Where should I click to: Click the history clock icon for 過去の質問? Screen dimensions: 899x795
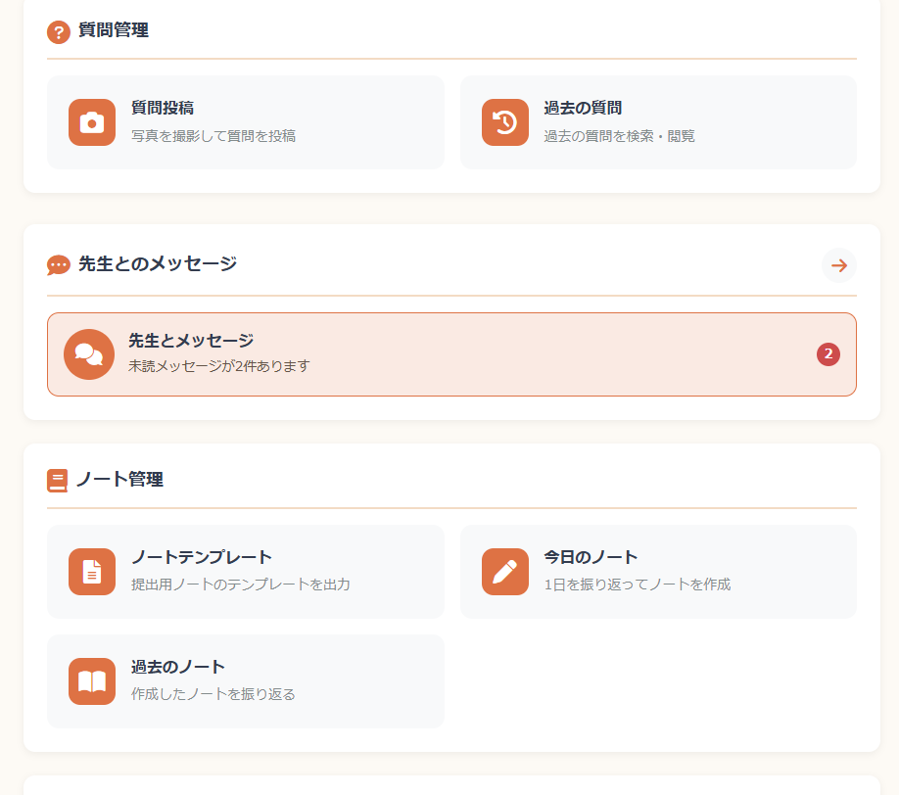click(x=505, y=122)
